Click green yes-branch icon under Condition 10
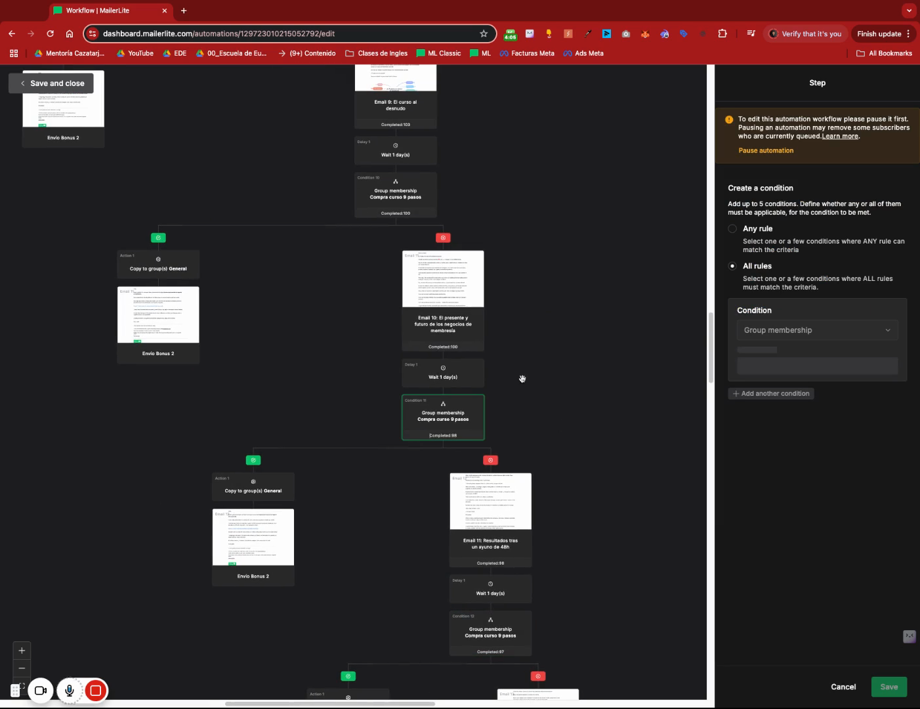This screenshot has width=920, height=709. pyautogui.click(x=158, y=238)
